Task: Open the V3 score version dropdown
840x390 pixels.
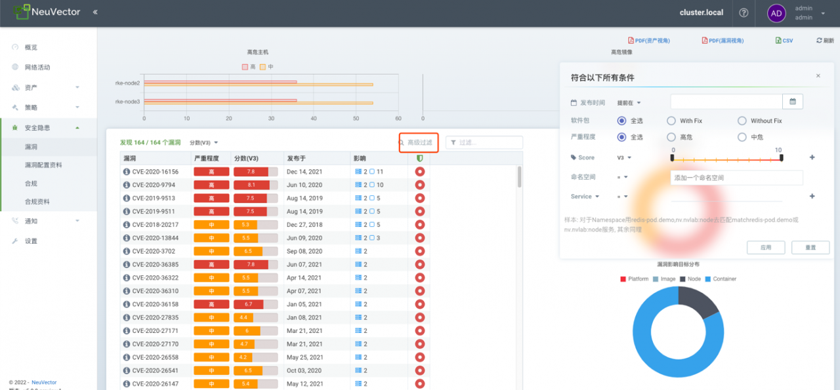Action: (623, 158)
